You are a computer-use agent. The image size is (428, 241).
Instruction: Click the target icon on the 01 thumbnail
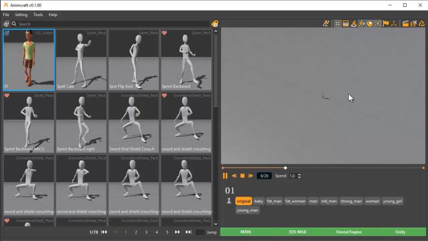coord(7,33)
